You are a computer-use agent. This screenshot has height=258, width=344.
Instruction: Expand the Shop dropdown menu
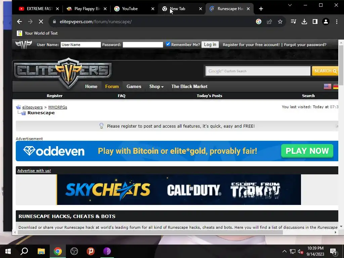(157, 86)
